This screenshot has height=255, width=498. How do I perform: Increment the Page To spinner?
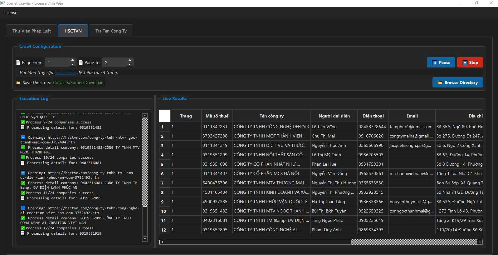[129, 60]
